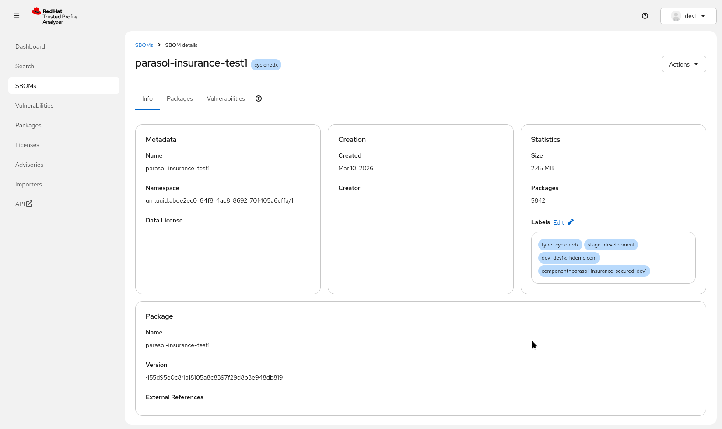Screen dimensions: 722x429
Task: Open the Actions dropdown
Action: [683, 64]
